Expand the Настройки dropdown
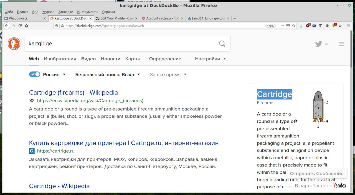The image size is (355, 195). (210, 59)
